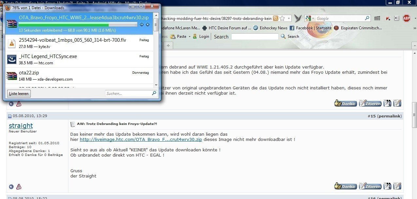Click the boxed K toolbar icon
The height and width of the screenshot is (199, 417).
coord(397,19)
